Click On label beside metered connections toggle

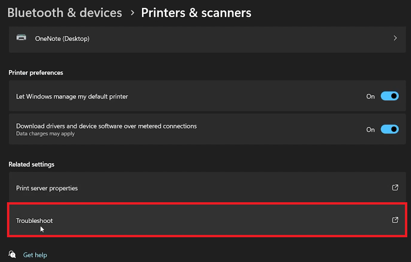click(x=370, y=129)
